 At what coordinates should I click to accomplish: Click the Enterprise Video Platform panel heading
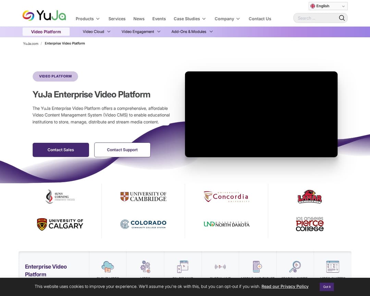click(46, 271)
